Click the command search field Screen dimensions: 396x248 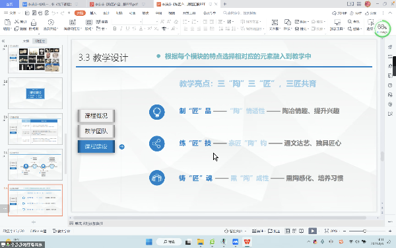(240, 13)
